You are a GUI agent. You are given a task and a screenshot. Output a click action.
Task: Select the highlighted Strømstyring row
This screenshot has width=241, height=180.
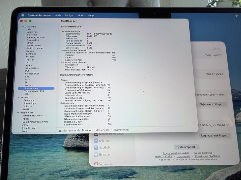(x=36, y=88)
